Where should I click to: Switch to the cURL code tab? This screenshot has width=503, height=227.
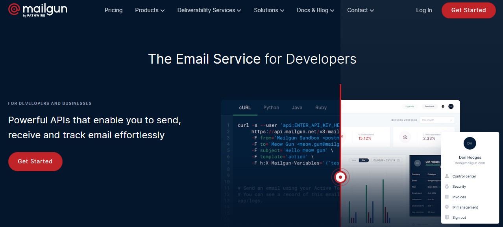coord(245,108)
